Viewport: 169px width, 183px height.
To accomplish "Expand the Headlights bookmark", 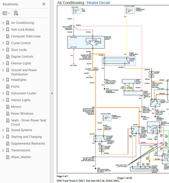I will 3,80.
